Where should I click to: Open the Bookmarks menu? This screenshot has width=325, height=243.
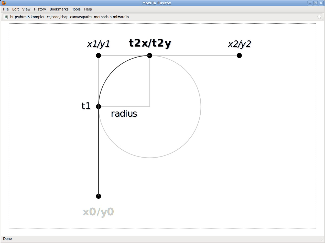tap(59, 9)
